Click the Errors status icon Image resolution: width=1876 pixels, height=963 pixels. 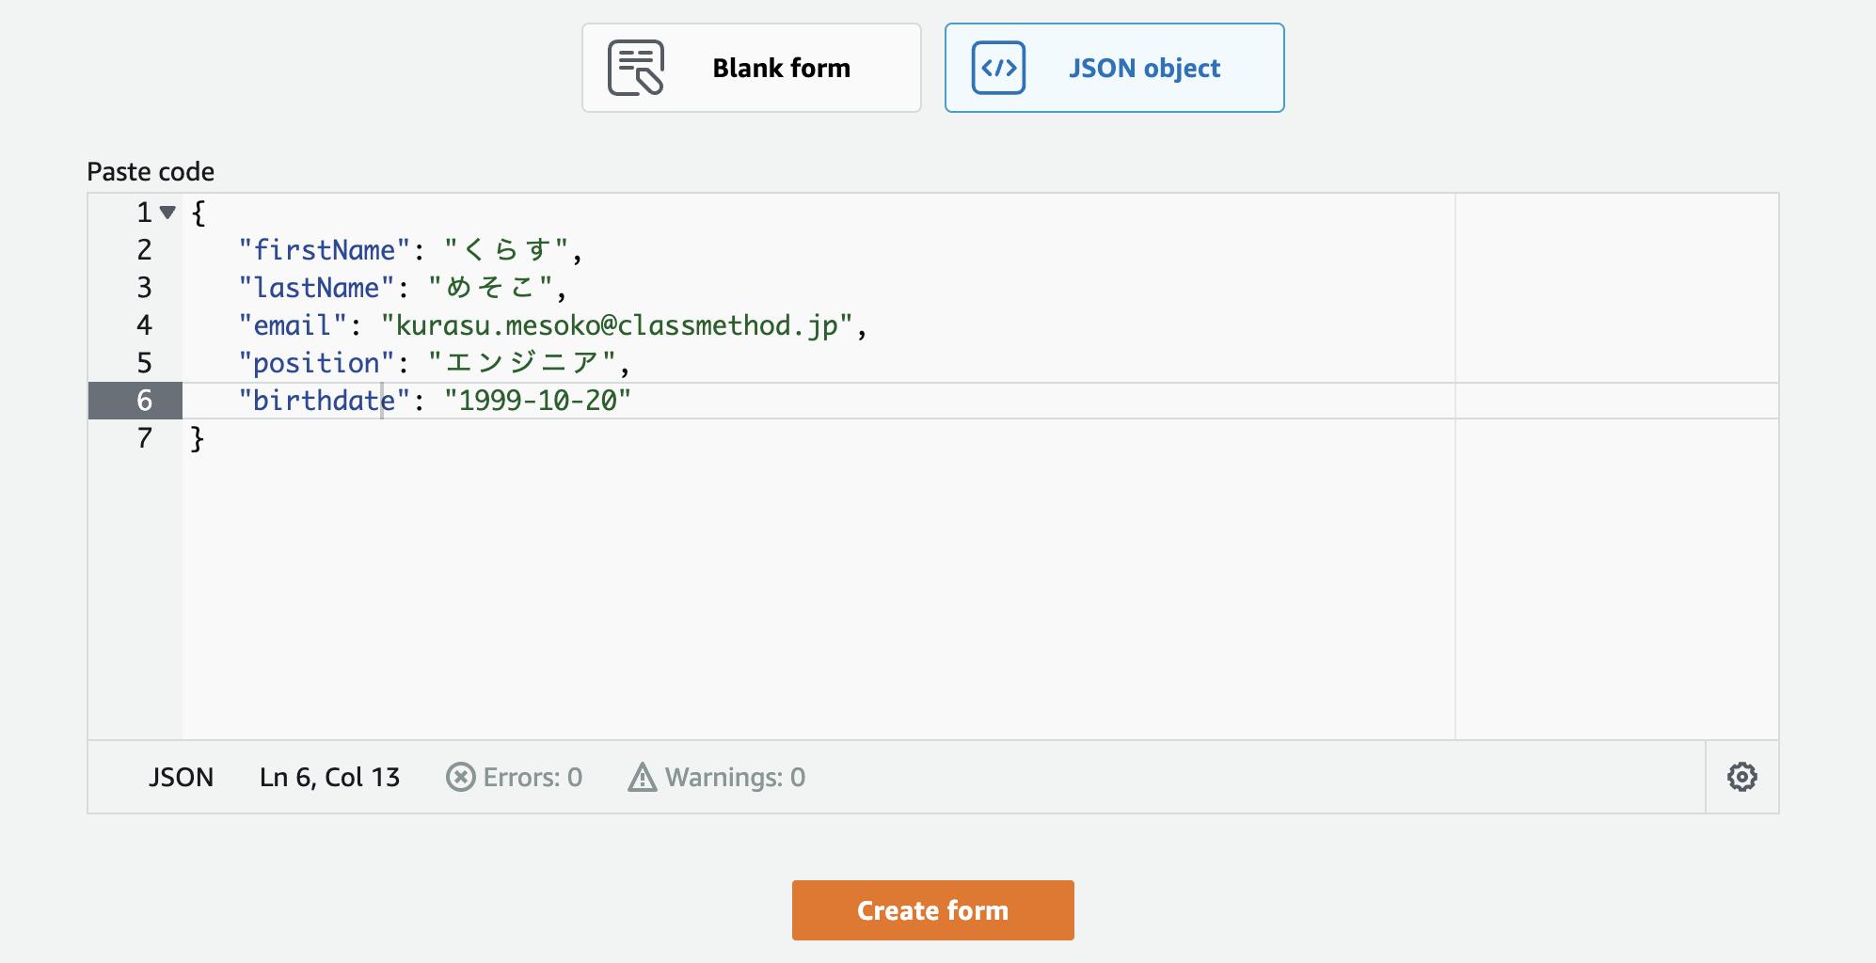point(460,777)
